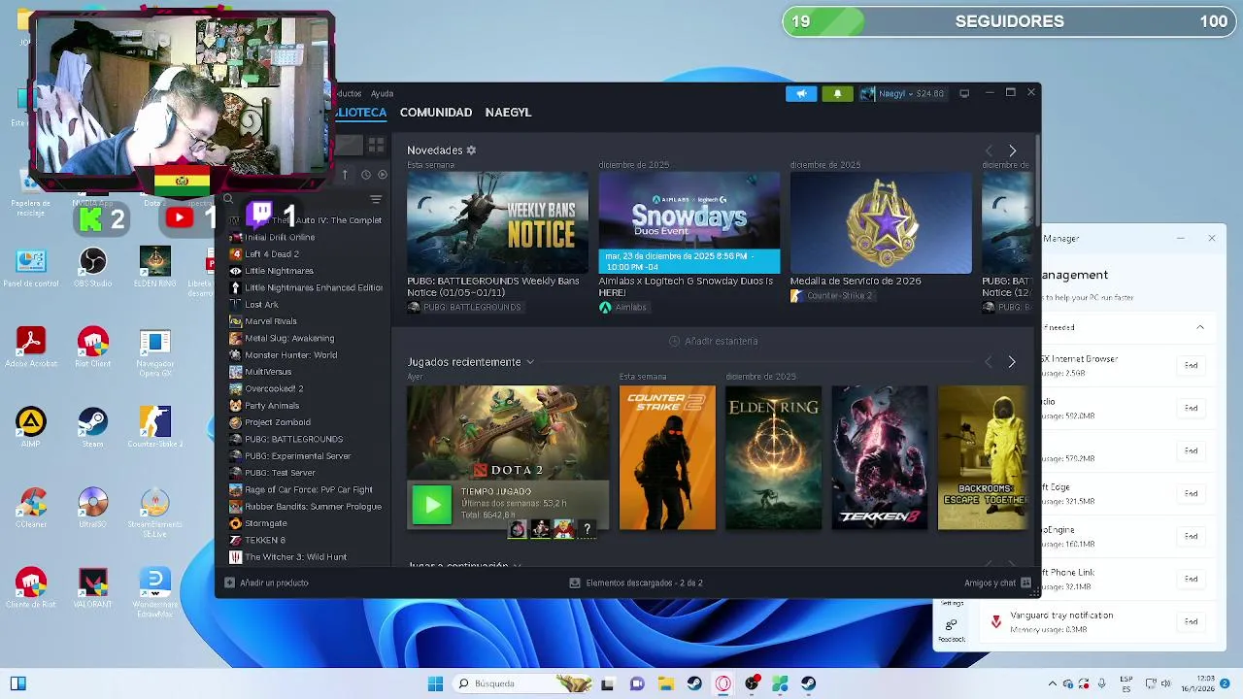Viewport: 1243px width, 699px height.
Task: Switch library to grid view icon
Action: pyautogui.click(x=376, y=146)
